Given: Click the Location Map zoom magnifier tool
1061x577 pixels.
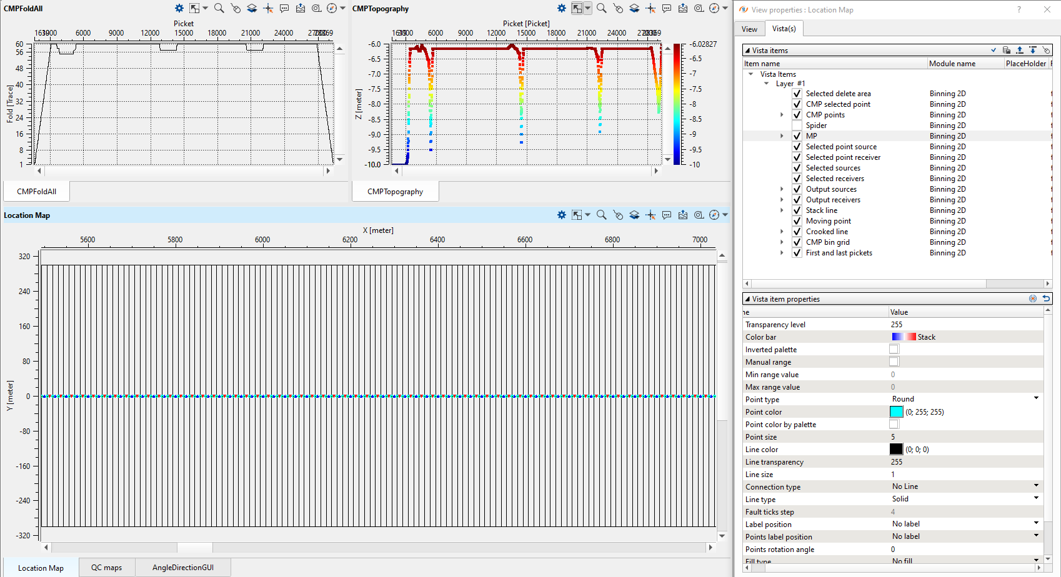Looking at the screenshot, I should coord(601,215).
